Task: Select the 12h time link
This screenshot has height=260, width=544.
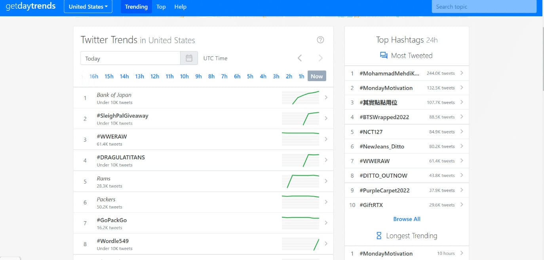Action: click(x=155, y=76)
